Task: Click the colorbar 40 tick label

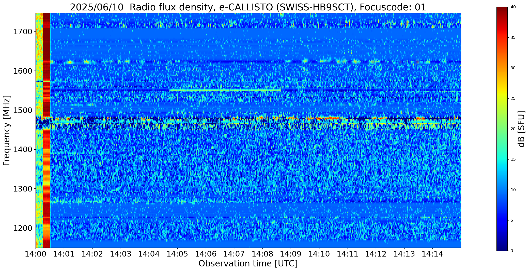Action: pos(513,7)
